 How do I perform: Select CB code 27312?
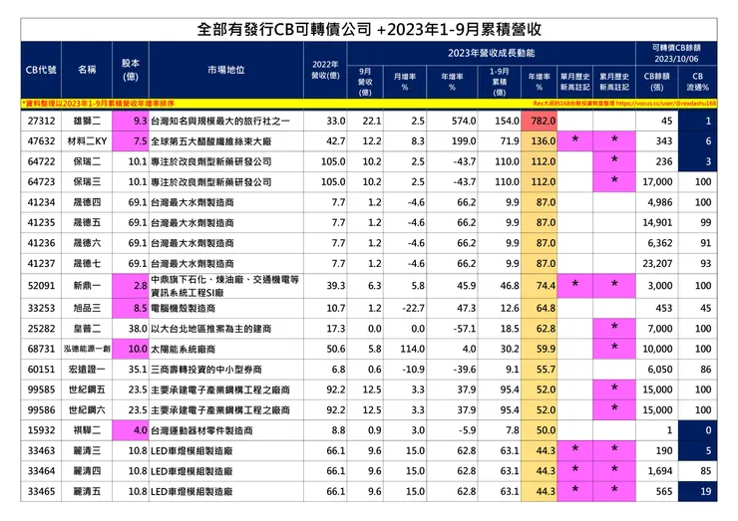pyautogui.click(x=41, y=121)
